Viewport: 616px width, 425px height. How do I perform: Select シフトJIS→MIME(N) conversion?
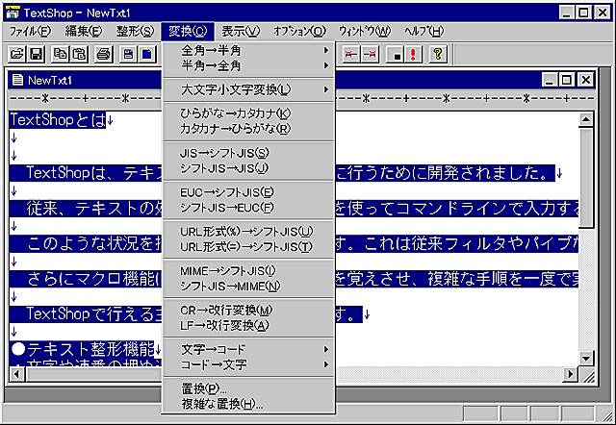coord(248,287)
